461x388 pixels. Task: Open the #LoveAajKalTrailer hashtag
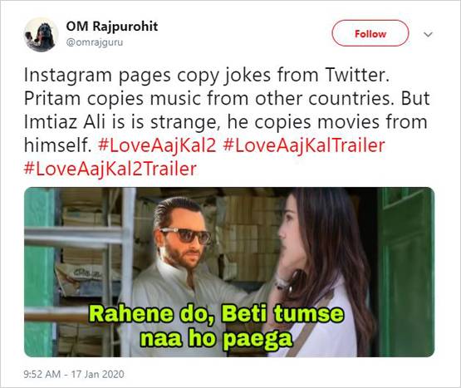(x=304, y=146)
